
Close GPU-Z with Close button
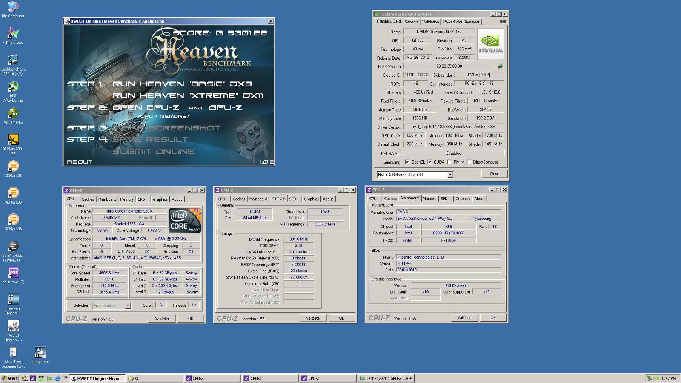tap(494, 174)
